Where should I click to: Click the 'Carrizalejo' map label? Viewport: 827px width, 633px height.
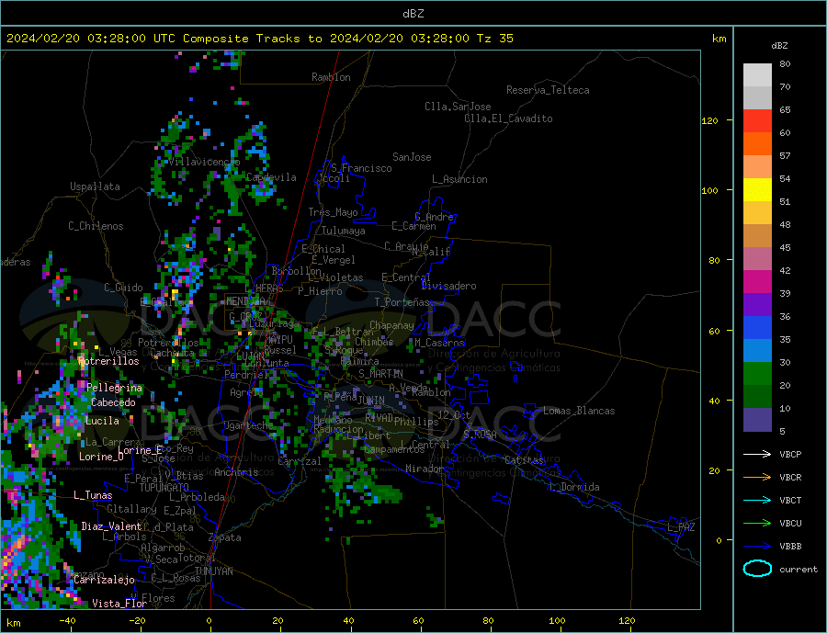tap(104, 581)
